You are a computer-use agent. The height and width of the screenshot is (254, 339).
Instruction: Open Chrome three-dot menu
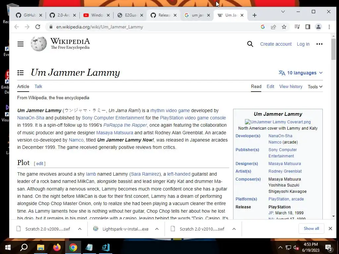pyautogui.click(x=329, y=27)
